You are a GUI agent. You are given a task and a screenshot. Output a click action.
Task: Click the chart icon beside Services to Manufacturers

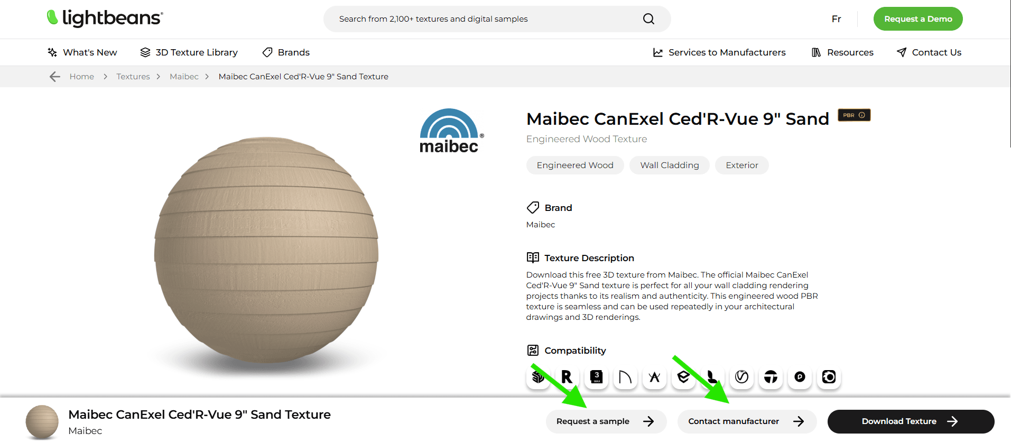pyautogui.click(x=658, y=52)
